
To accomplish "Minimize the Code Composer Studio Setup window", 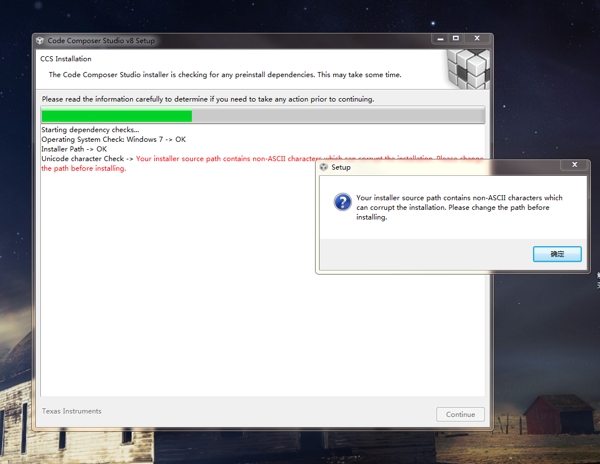I will (x=440, y=38).
